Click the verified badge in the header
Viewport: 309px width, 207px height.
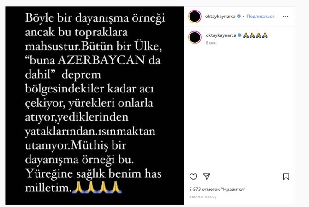(238, 16)
